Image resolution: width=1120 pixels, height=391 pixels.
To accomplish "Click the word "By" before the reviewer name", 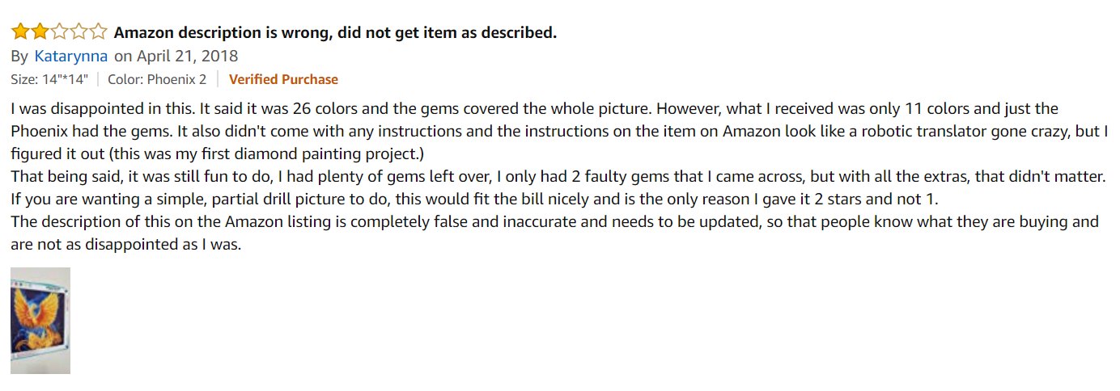I will tap(19, 57).
